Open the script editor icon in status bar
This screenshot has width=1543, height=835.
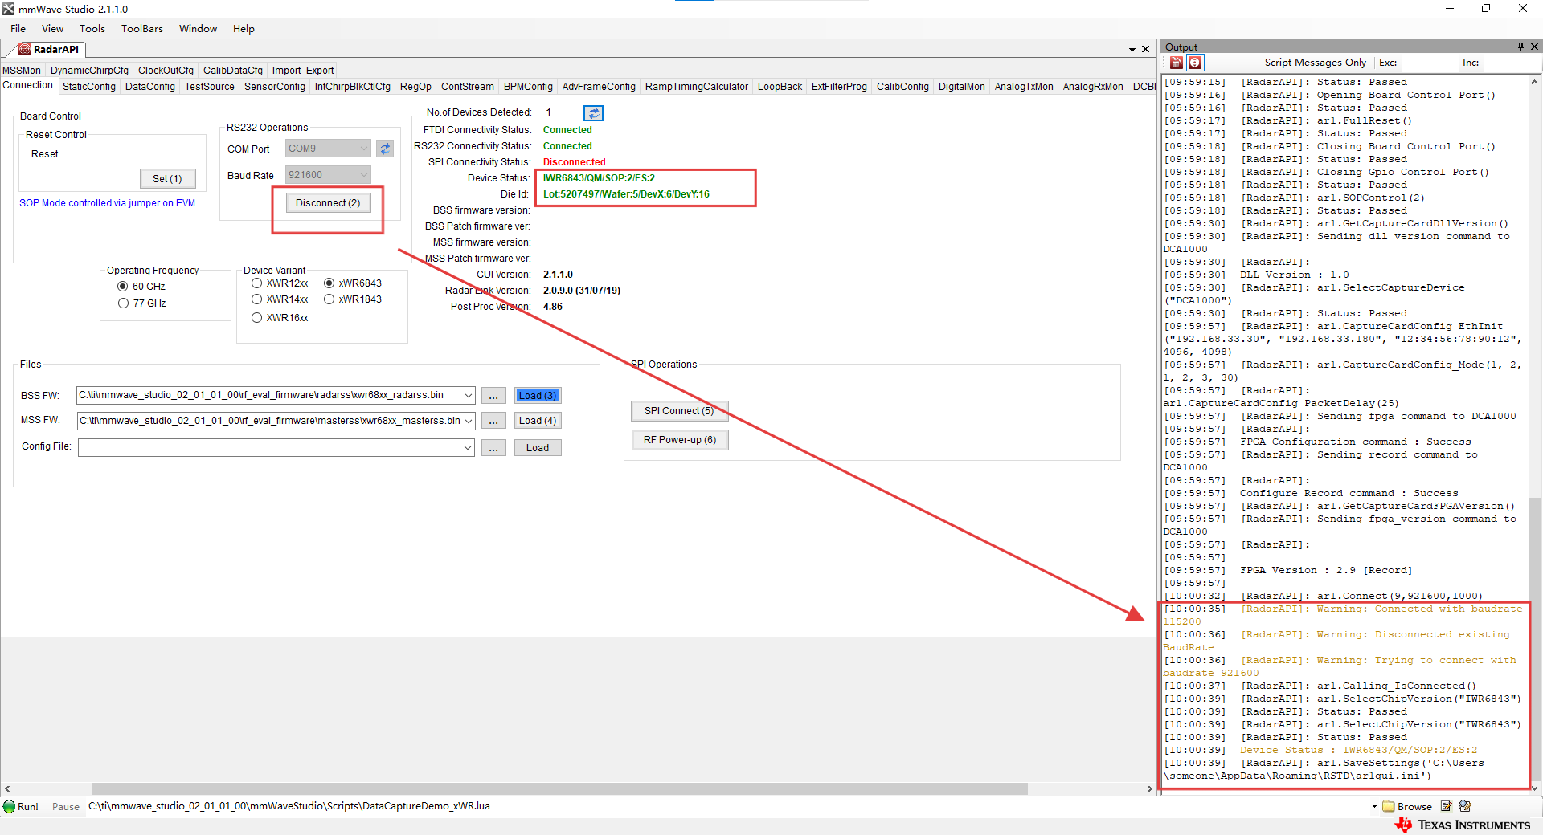1447,806
